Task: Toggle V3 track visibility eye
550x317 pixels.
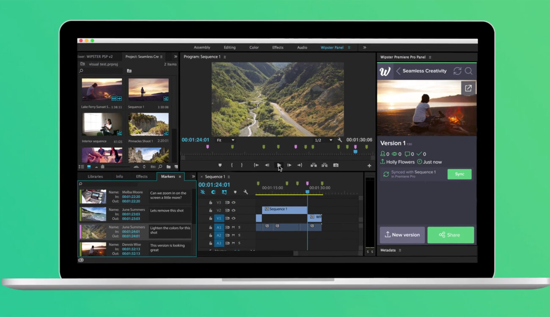Action: [234, 202]
